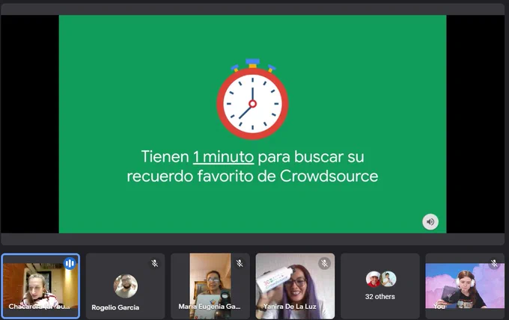Click the blue speaking indicator on Chacarera's tile
This screenshot has height=320, width=509.
[x=70, y=263]
